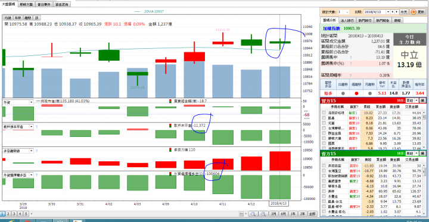Switch to the 當日事件 tab

pos(44,4)
